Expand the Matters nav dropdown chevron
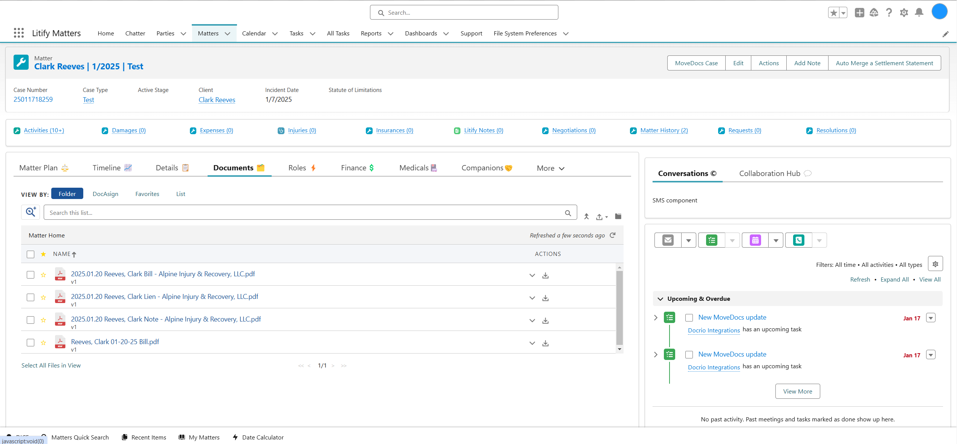Screen dimensions: 957x444 click(x=228, y=34)
